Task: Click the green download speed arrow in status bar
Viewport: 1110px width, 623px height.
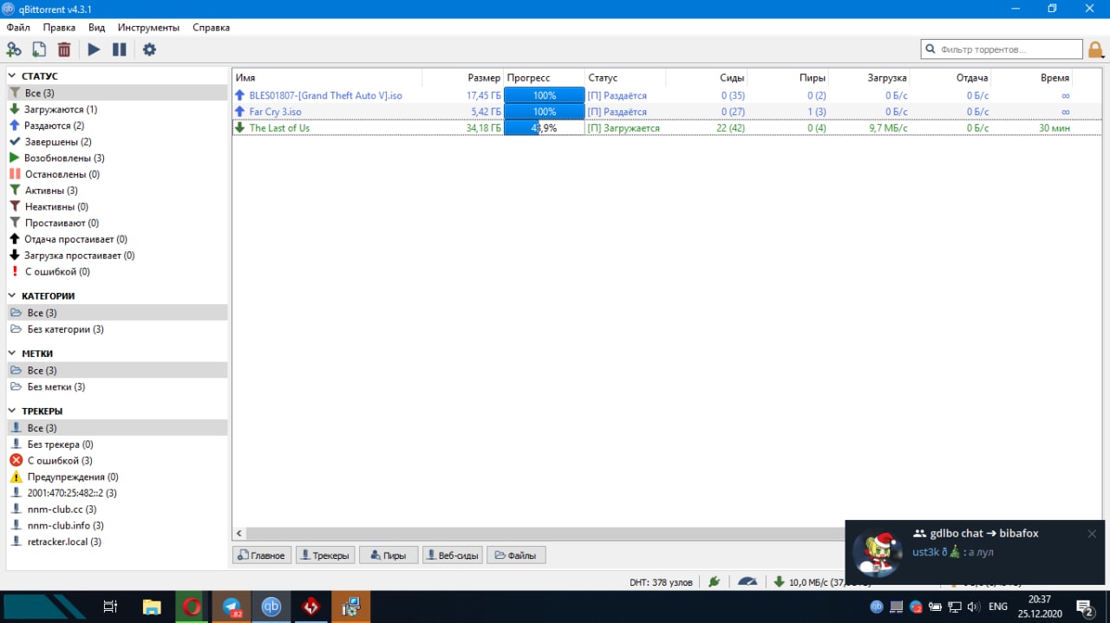Action: [779, 582]
